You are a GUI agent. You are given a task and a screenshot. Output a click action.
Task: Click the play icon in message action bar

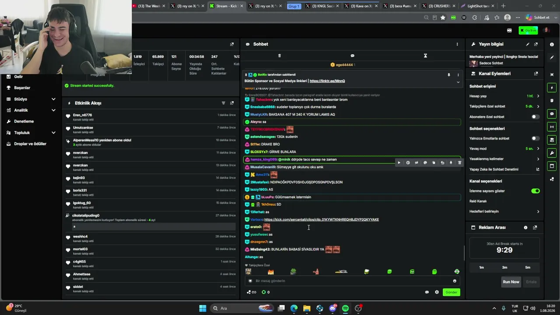point(399,163)
